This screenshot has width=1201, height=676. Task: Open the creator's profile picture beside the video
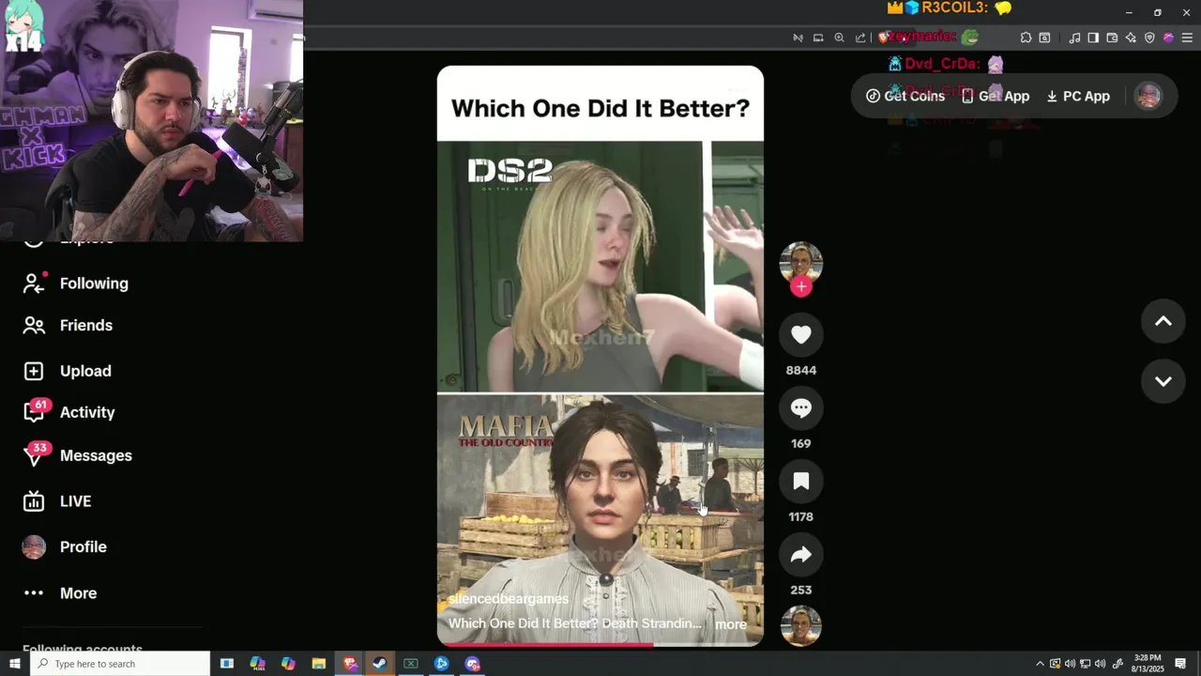[800, 263]
